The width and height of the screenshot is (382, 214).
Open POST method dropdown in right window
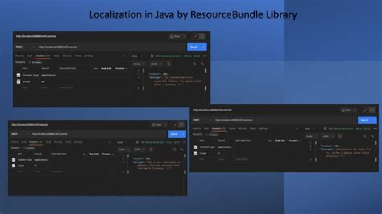[x=202, y=120]
